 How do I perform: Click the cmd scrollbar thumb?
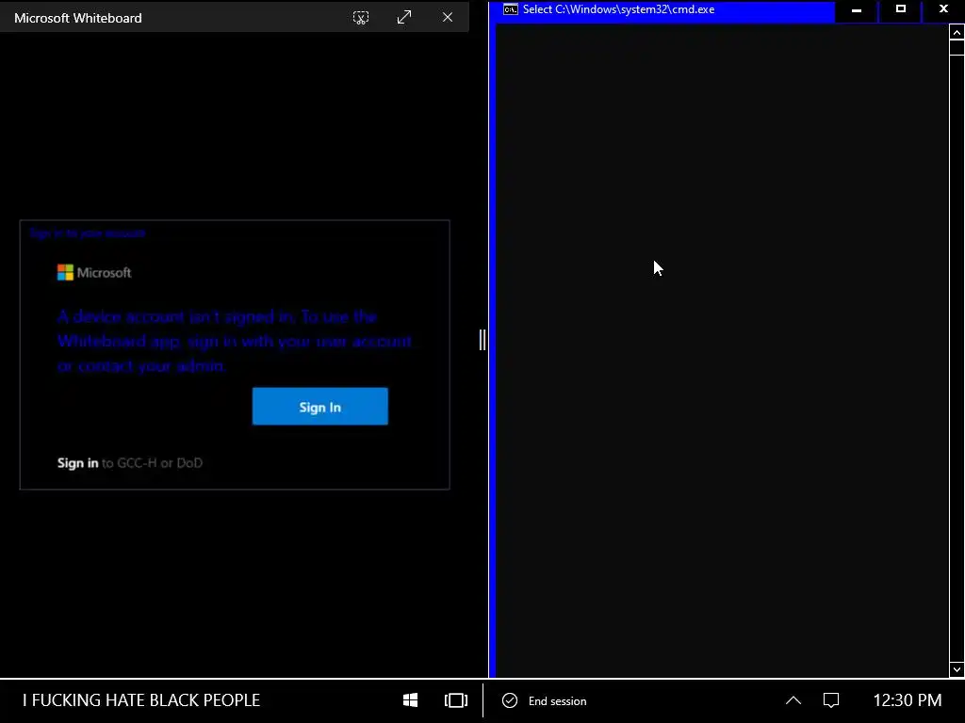pos(957,47)
